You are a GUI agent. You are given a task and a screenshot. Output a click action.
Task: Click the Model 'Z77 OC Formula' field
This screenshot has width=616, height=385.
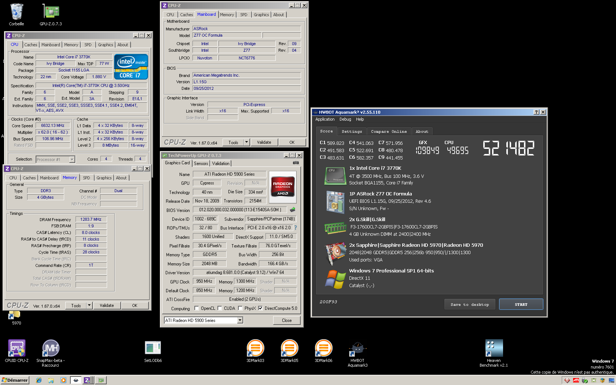tap(227, 35)
